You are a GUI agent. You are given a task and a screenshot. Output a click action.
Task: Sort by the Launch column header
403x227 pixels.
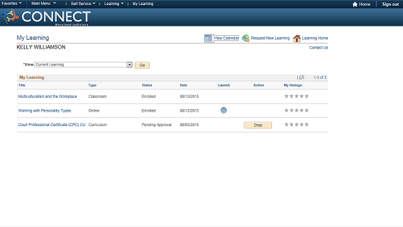point(224,85)
